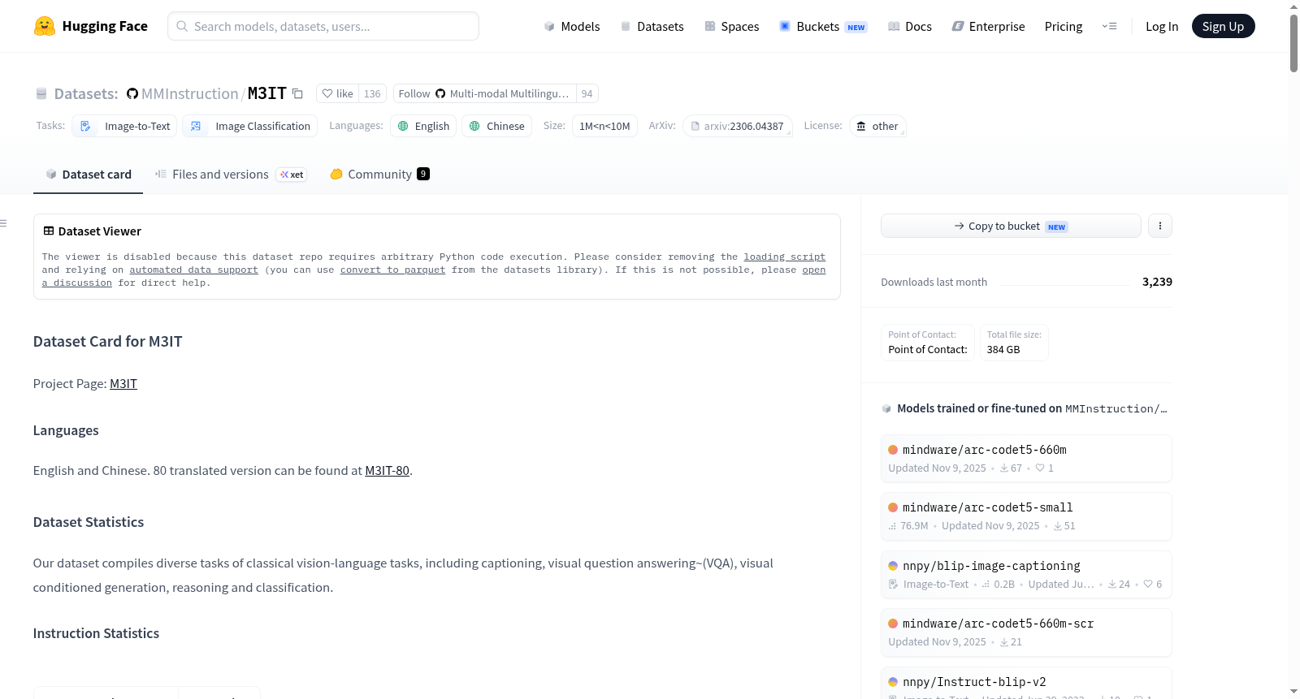This screenshot has width=1300, height=699.
Task: Open the loading script link
Action: click(x=784, y=257)
